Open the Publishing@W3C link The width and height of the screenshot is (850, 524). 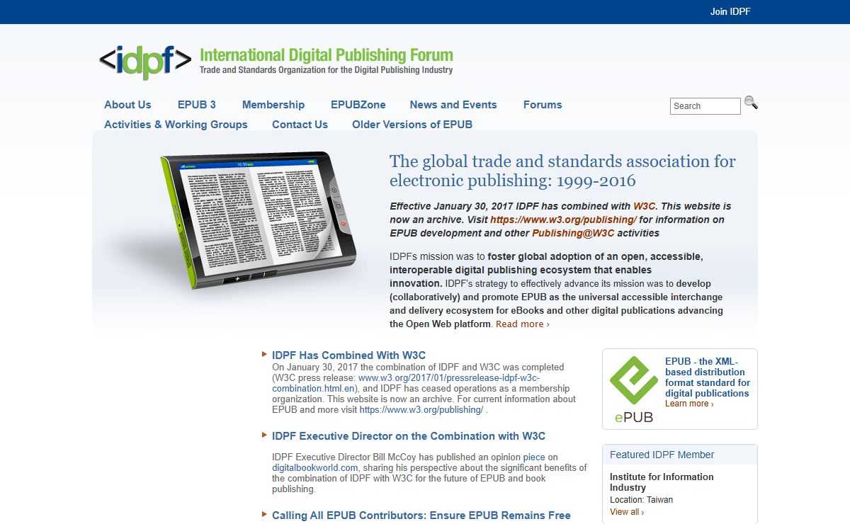(x=573, y=233)
